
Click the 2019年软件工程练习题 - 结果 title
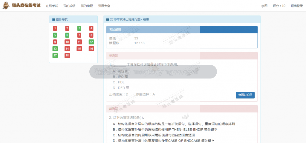[x=130, y=19]
